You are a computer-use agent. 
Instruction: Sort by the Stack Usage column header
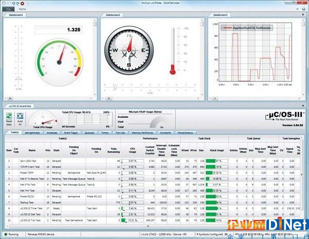click(217, 150)
